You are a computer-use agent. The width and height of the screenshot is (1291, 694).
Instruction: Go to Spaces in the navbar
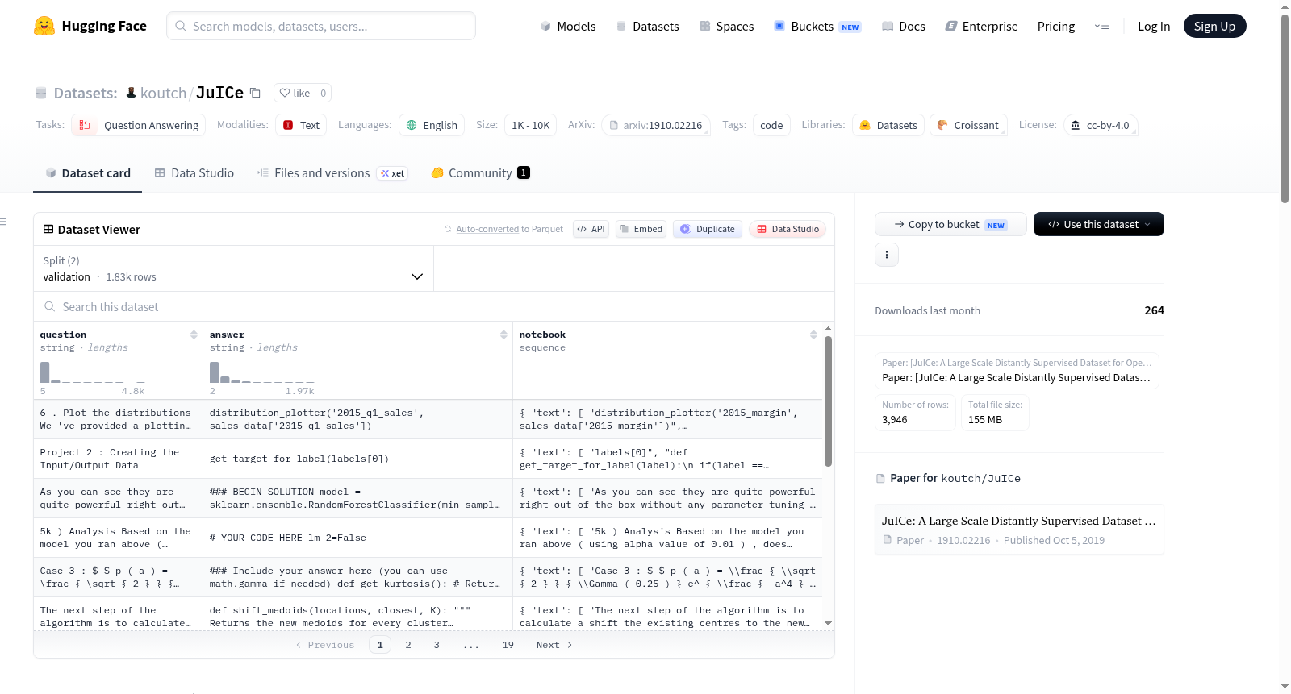pyautogui.click(x=726, y=26)
